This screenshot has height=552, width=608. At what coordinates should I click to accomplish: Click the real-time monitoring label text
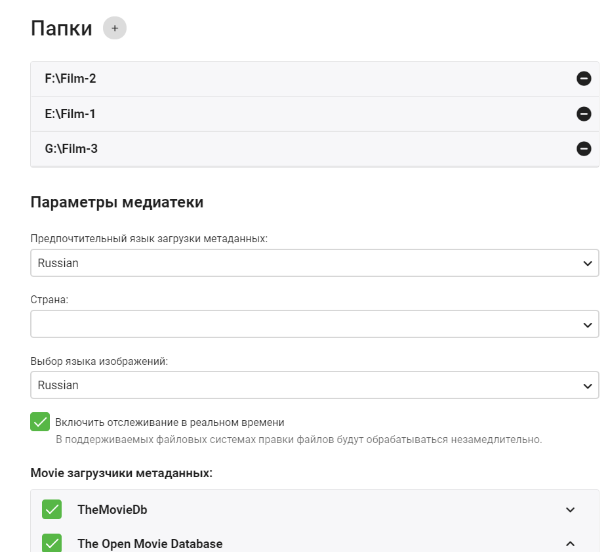click(170, 422)
